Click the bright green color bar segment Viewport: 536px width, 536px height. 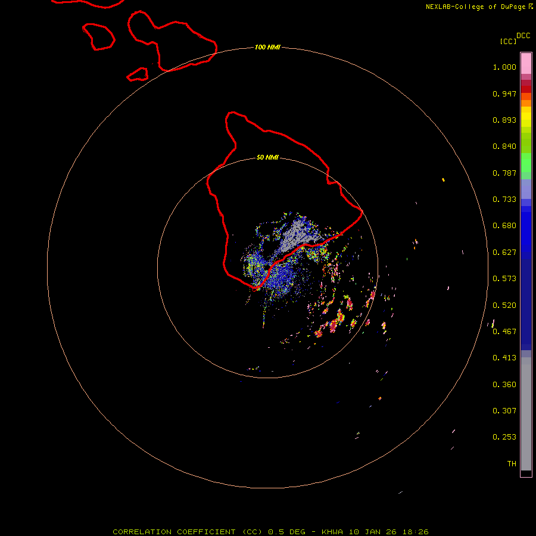click(x=526, y=163)
